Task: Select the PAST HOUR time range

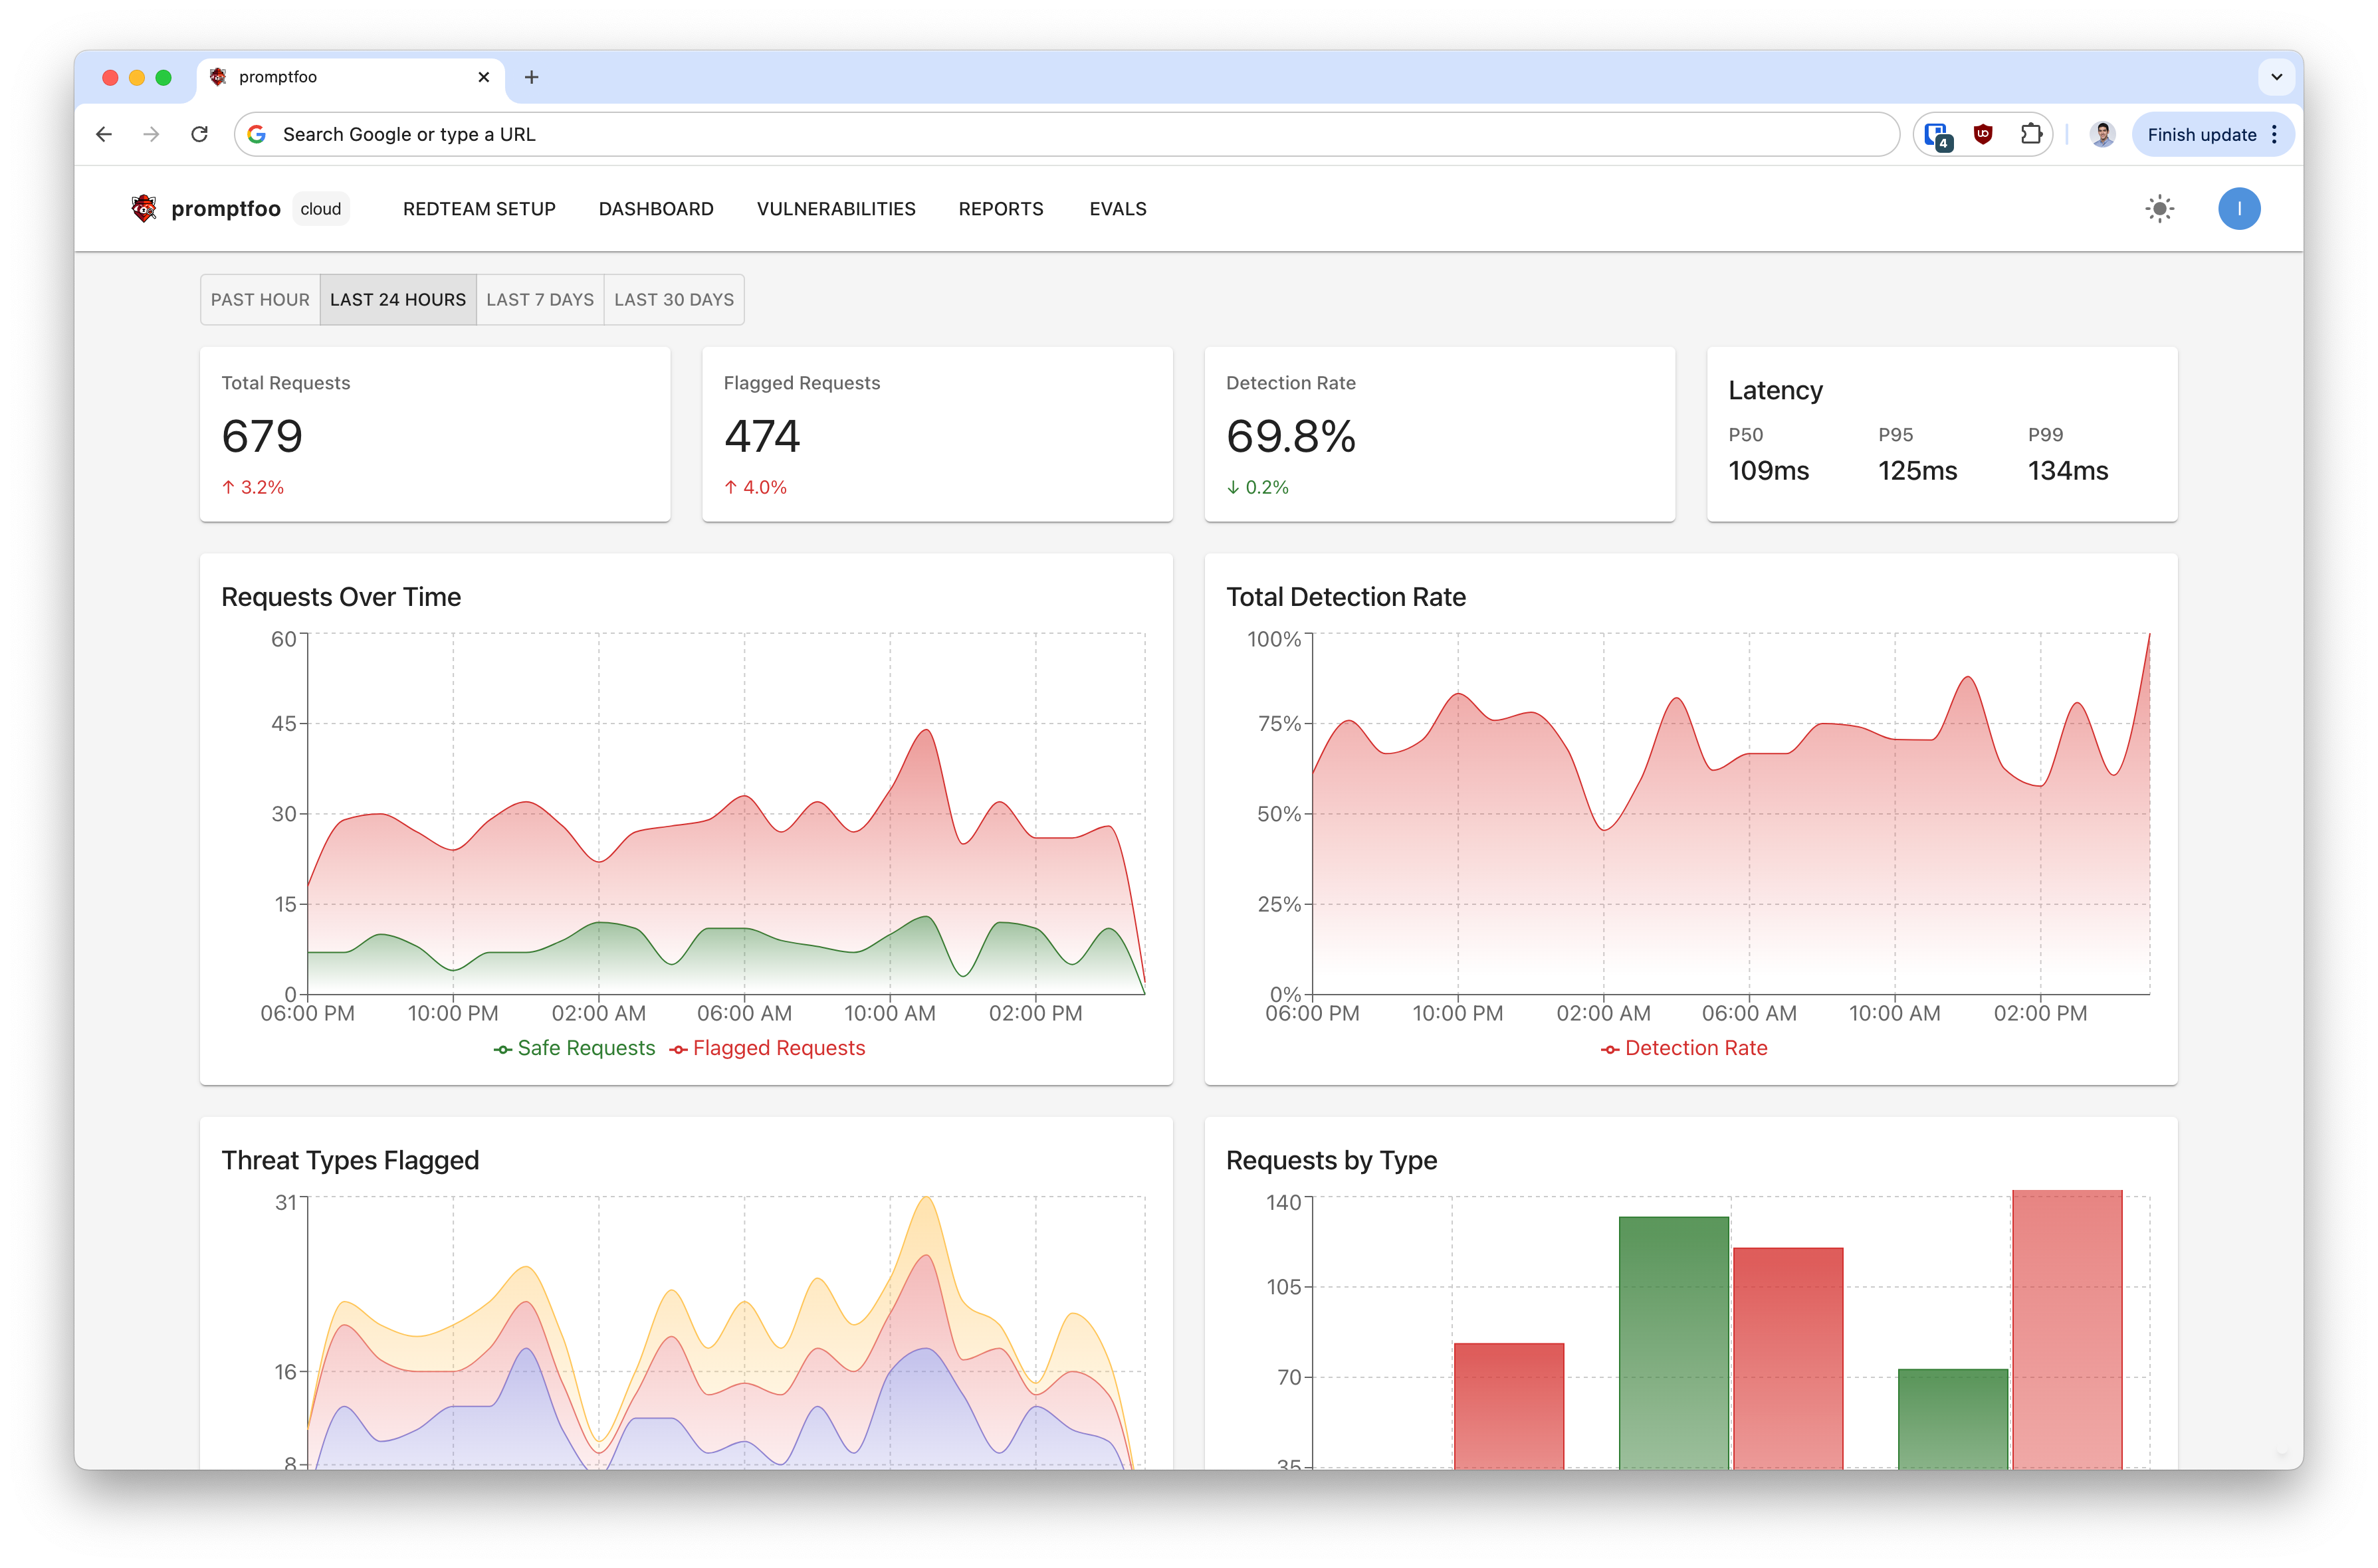Action: tap(260, 300)
